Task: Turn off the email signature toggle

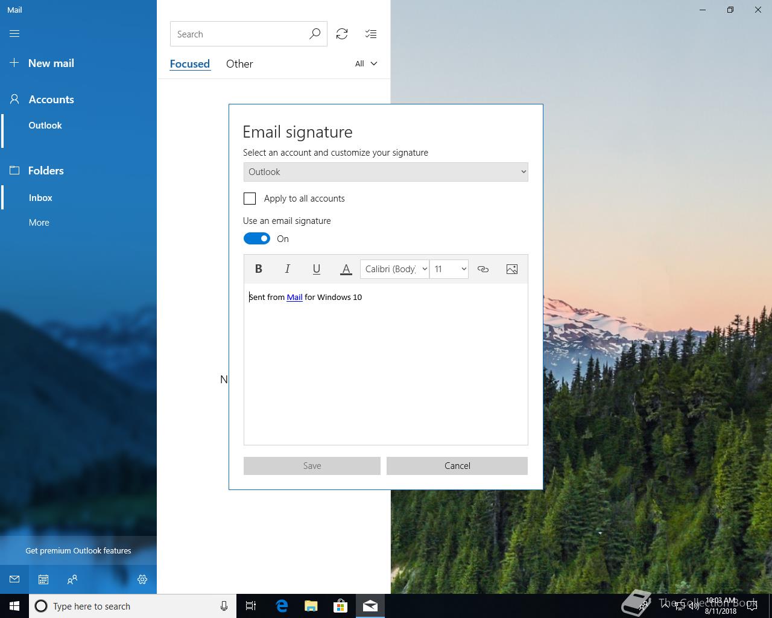Action: (257, 238)
